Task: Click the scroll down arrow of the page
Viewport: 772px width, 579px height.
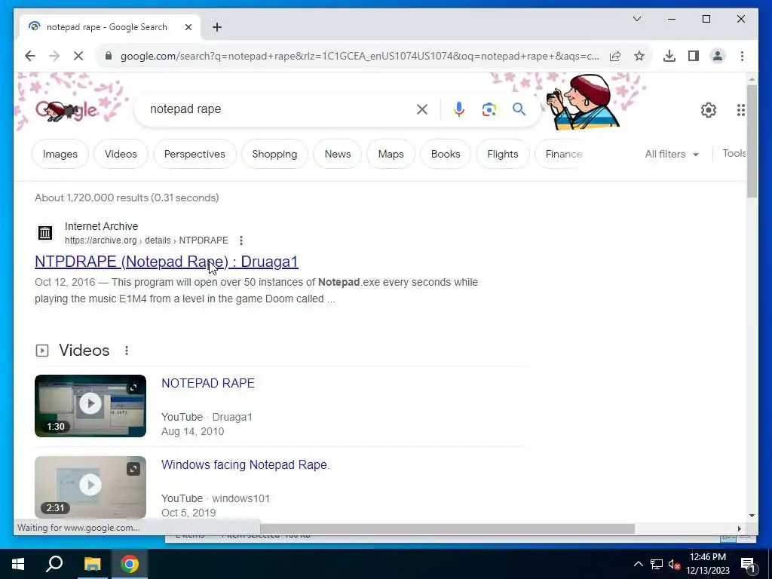Action: pyautogui.click(x=752, y=516)
